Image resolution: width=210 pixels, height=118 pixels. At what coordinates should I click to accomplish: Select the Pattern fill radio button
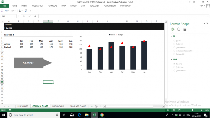(x=174, y=54)
